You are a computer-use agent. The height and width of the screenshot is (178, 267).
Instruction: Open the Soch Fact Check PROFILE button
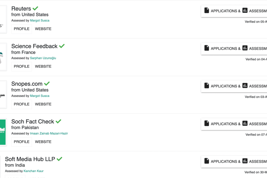22,142
